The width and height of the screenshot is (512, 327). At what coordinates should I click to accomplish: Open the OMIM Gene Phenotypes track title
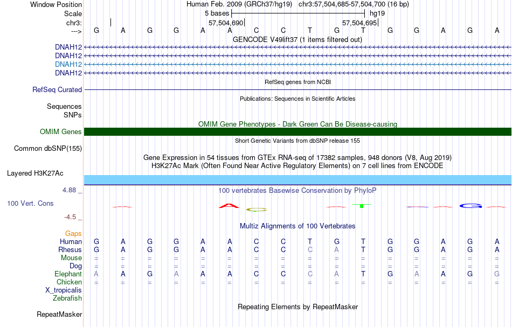point(297,124)
